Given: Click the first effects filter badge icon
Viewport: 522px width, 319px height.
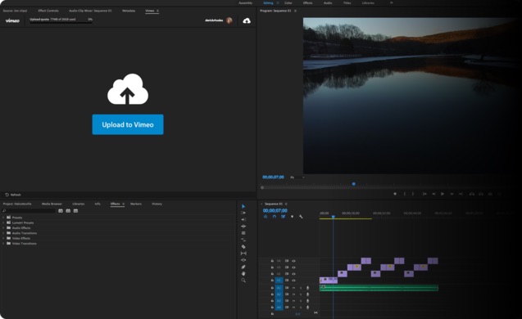Looking at the screenshot, I should 61,211.
